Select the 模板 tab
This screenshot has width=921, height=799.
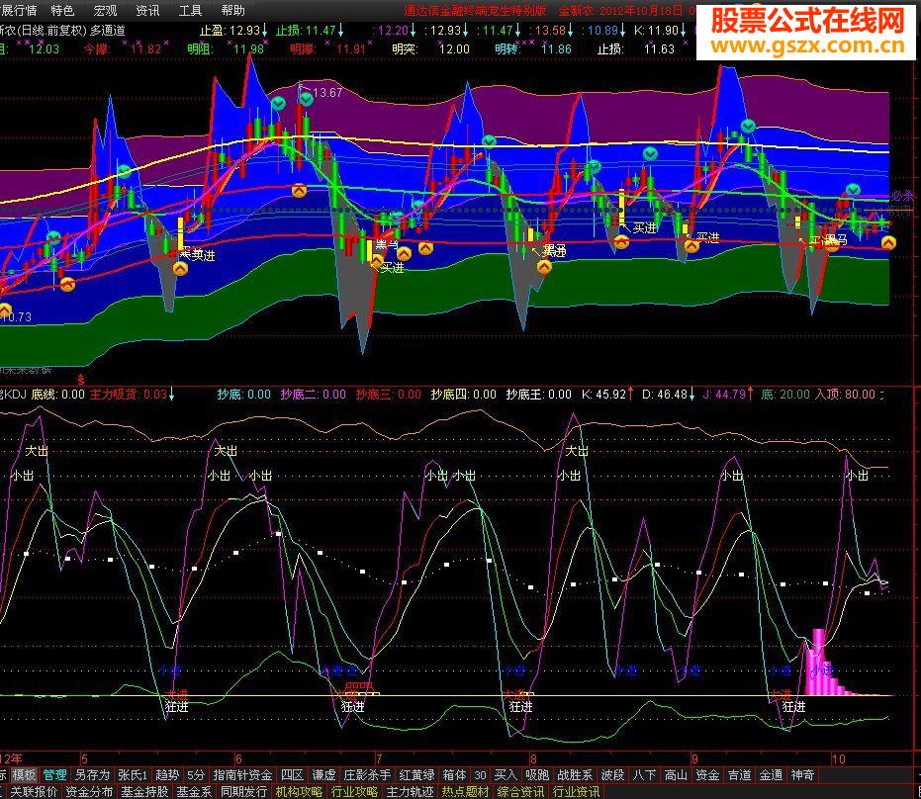(x=24, y=775)
